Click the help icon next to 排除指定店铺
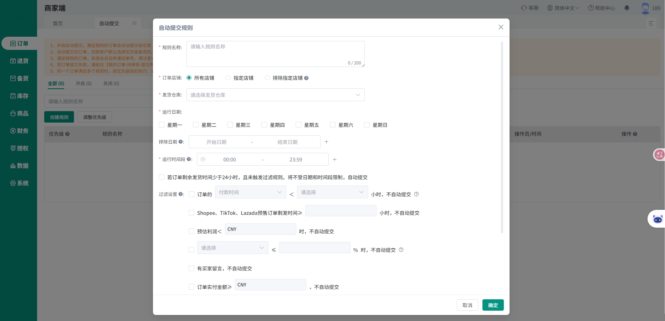The image size is (665, 321). (x=306, y=78)
